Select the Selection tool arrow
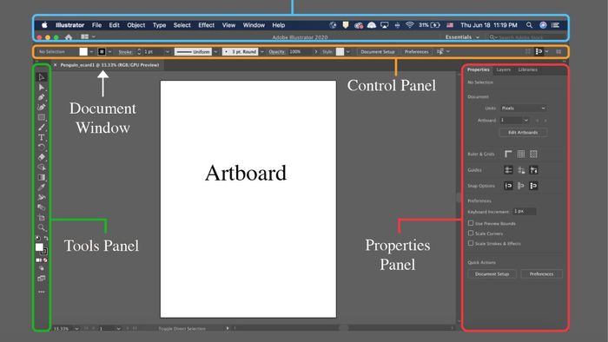608x342 pixels. coord(42,77)
